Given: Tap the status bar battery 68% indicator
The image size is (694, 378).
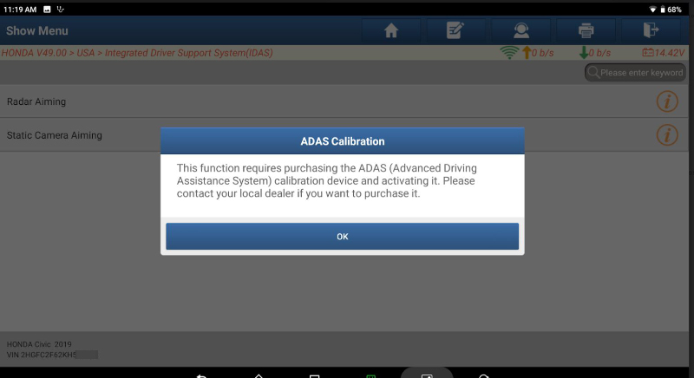Looking at the screenshot, I should coord(671,10).
